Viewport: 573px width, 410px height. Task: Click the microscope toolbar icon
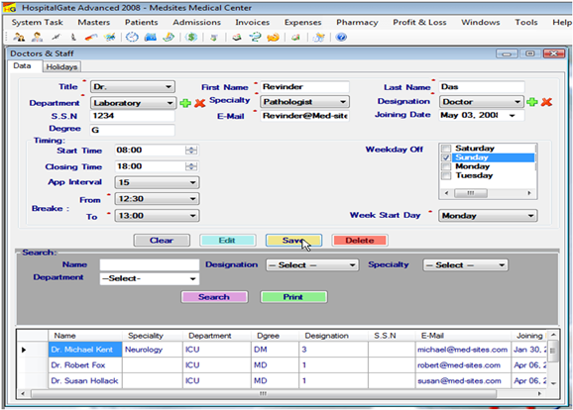(73, 38)
